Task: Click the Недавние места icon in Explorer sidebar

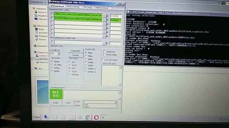Action: (x=36, y=15)
